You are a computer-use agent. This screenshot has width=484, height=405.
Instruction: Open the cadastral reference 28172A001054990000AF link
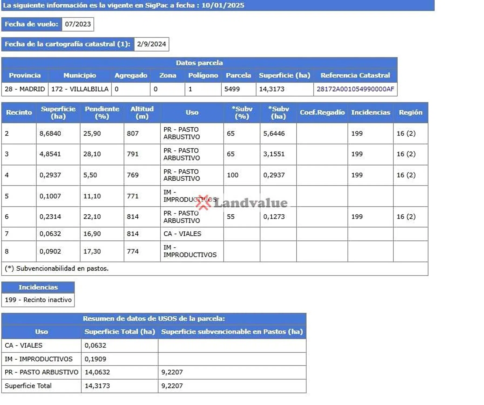(355, 89)
